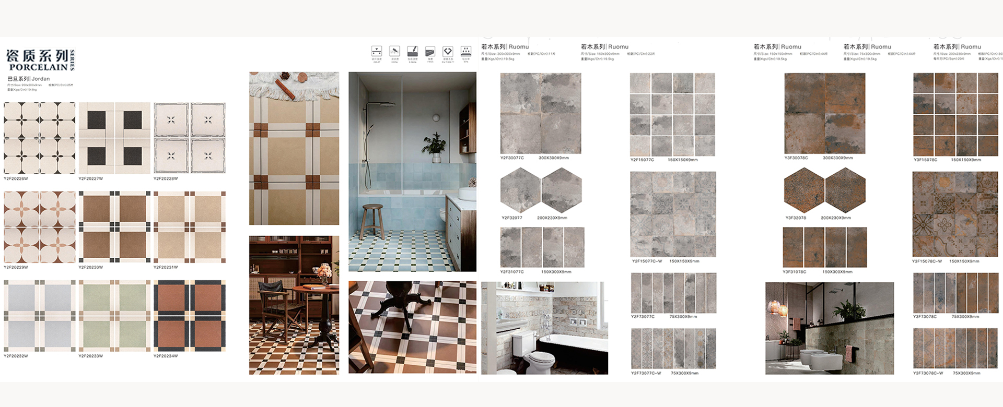Open tile sample Y2F20229W petal pattern
Screen dimensions: 1003x407
tap(40, 227)
